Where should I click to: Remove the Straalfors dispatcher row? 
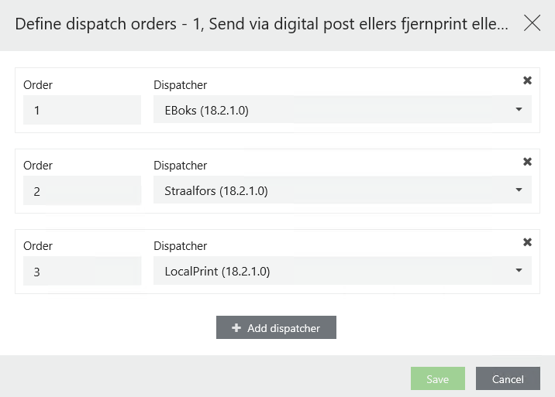[528, 162]
